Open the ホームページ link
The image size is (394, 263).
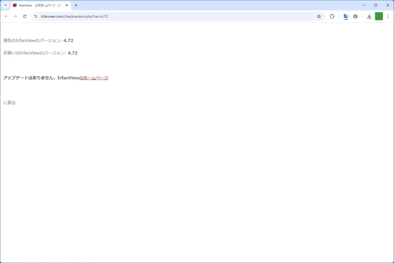[x=94, y=78]
